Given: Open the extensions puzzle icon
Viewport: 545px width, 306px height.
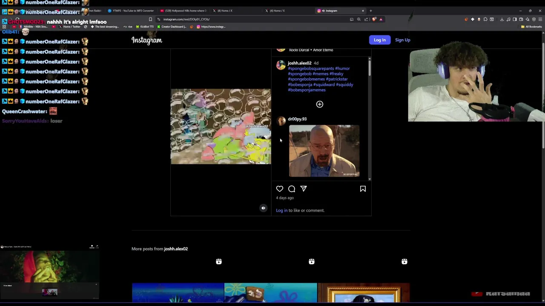Looking at the screenshot, I should [x=485, y=19].
